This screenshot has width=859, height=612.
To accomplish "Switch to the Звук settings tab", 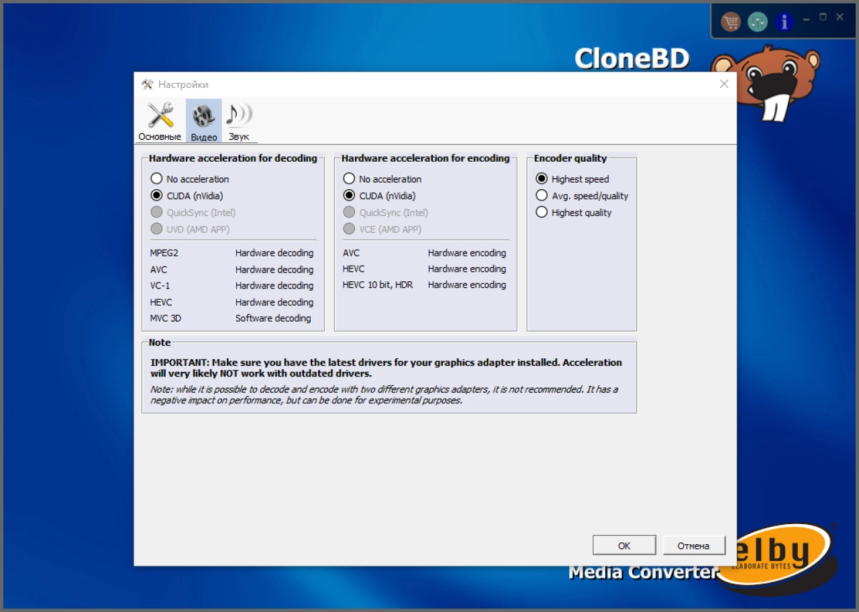I will [x=239, y=121].
